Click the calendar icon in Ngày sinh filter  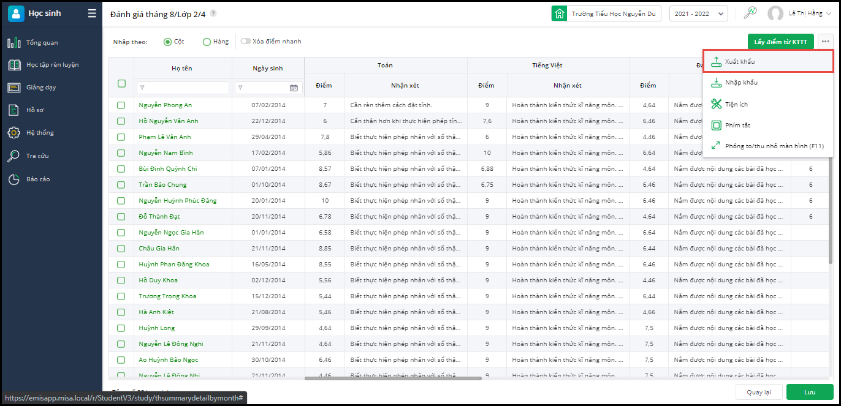pos(294,88)
